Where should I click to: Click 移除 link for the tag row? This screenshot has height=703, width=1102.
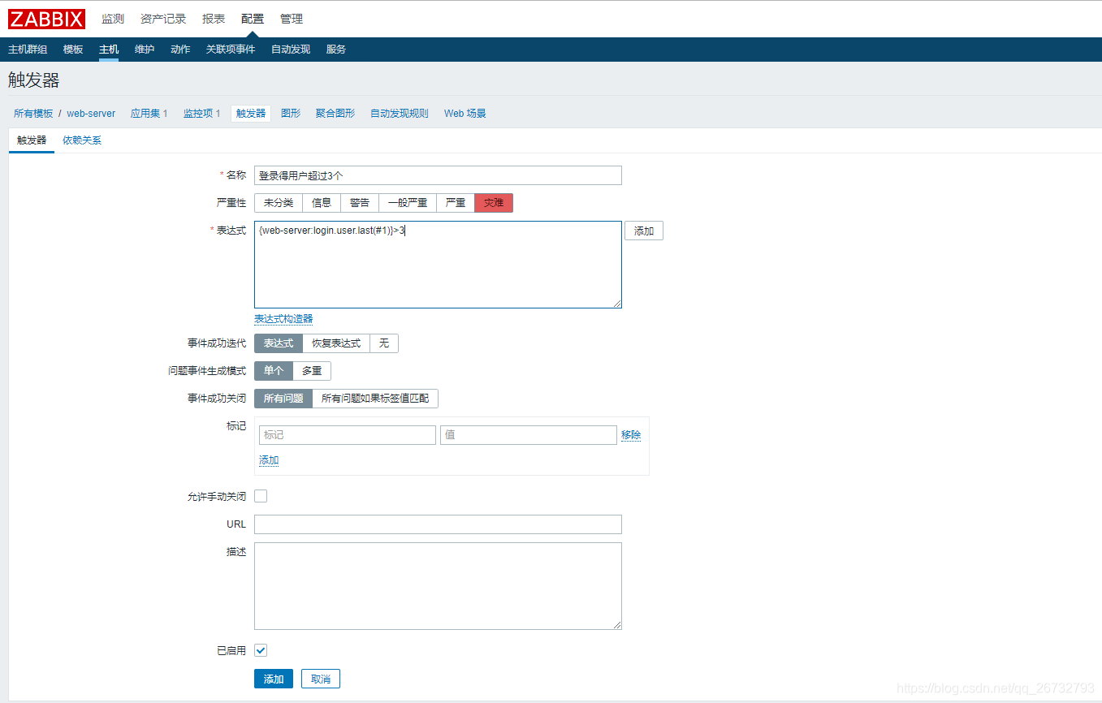[631, 435]
